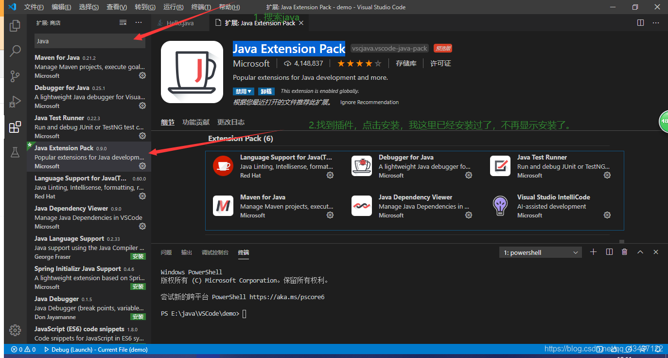The image size is (668, 358).
Task: Switch to Hello.java editor tab
Action: 180,23
